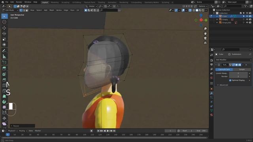Open the Vertex menu in viewport header

pos(59,10)
